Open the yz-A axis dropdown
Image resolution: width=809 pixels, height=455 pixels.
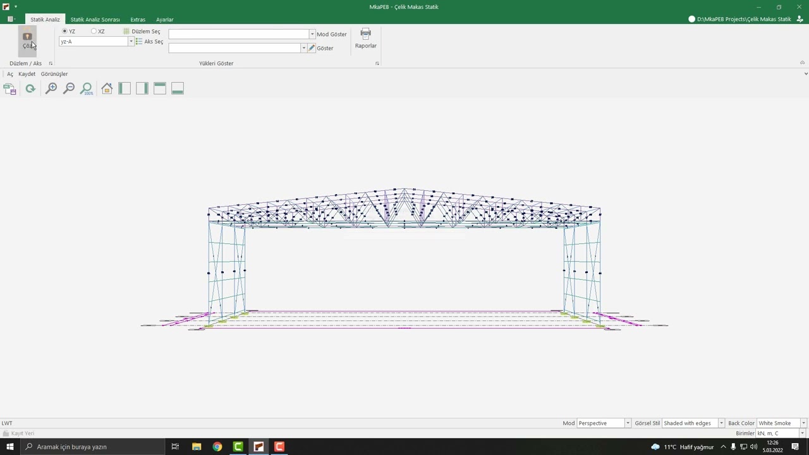(x=131, y=42)
